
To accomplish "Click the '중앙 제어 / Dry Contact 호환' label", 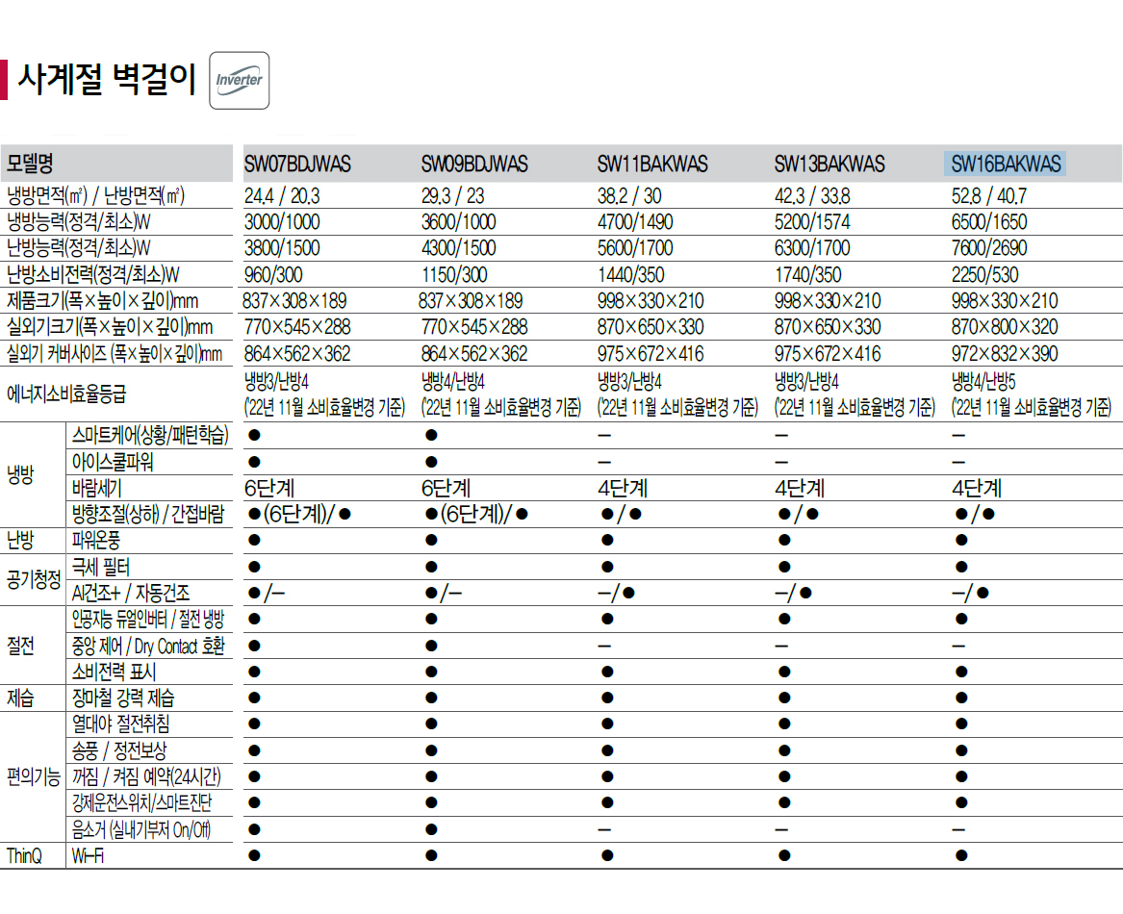I will [148, 647].
